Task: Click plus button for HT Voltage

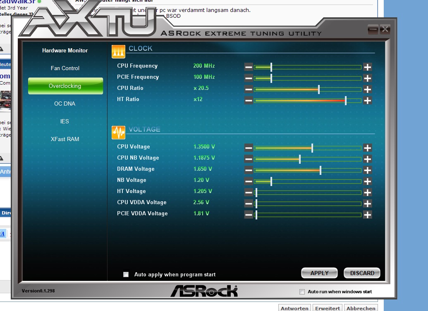Action: pyautogui.click(x=367, y=193)
